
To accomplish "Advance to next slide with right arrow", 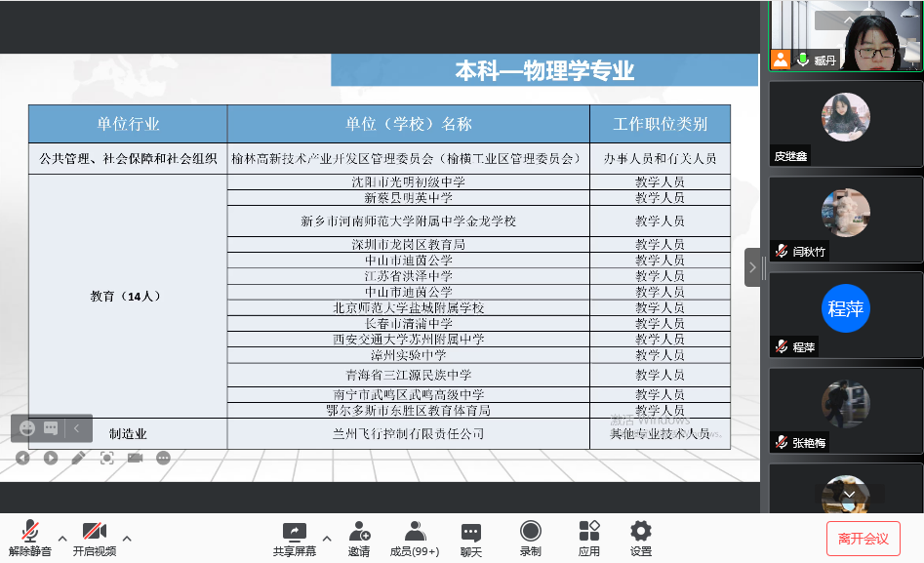I will coord(51,458).
